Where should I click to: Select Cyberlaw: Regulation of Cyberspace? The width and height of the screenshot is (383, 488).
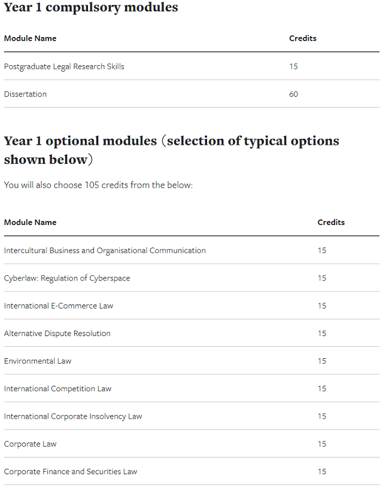(67, 278)
